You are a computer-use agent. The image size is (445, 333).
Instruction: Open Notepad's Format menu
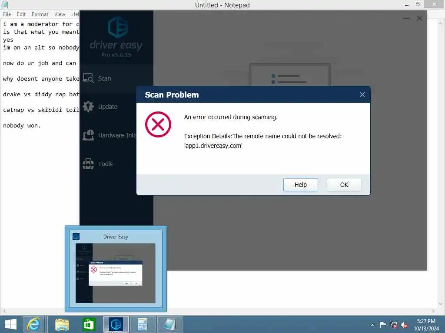pos(40,14)
